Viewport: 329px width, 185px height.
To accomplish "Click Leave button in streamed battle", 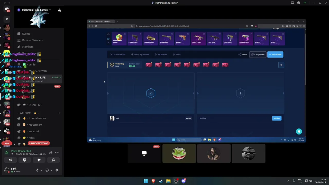I will pyautogui.click(x=188, y=118).
